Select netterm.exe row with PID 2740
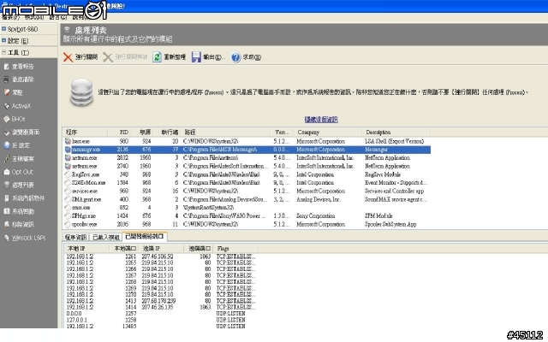The image size is (548, 342). (x=247, y=166)
